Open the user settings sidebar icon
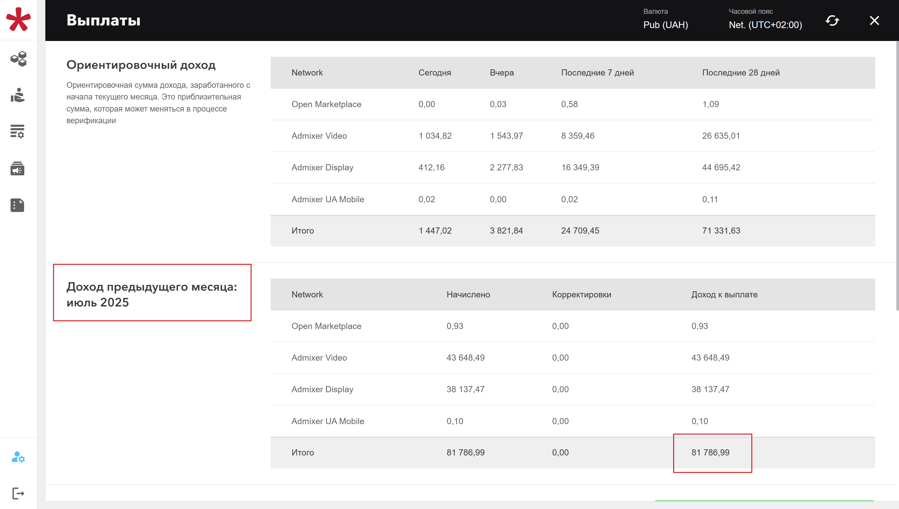Image resolution: width=899 pixels, height=509 pixels. tap(18, 457)
